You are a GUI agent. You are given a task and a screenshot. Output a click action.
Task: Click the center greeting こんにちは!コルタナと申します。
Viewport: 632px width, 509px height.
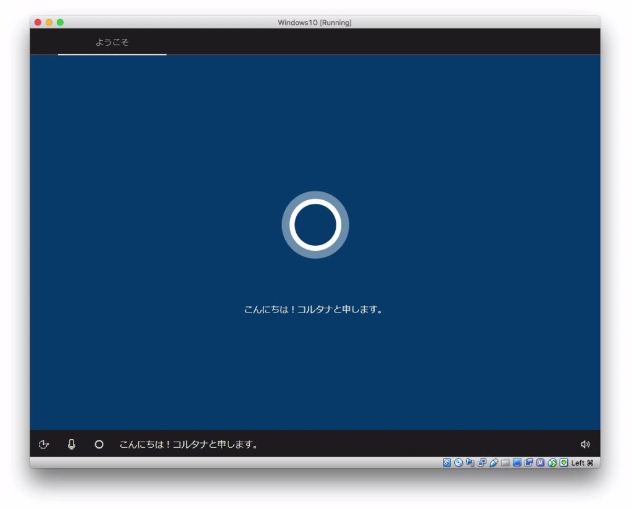pyautogui.click(x=314, y=309)
